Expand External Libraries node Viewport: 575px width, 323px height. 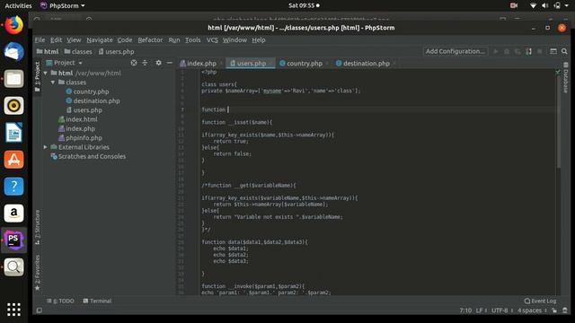pyautogui.click(x=46, y=147)
